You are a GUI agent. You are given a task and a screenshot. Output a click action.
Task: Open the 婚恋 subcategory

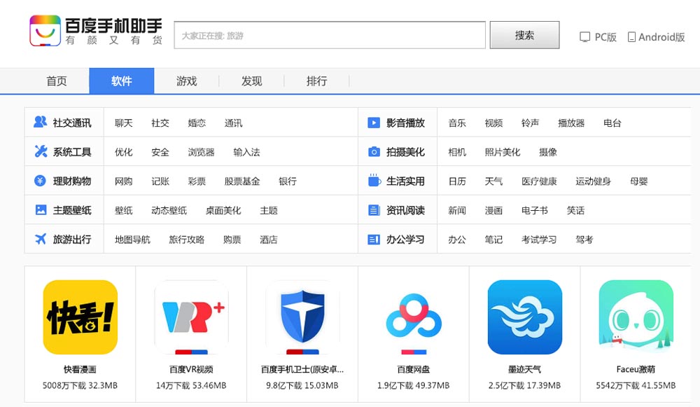[197, 123]
